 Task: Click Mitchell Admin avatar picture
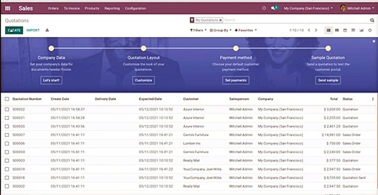(343, 8)
